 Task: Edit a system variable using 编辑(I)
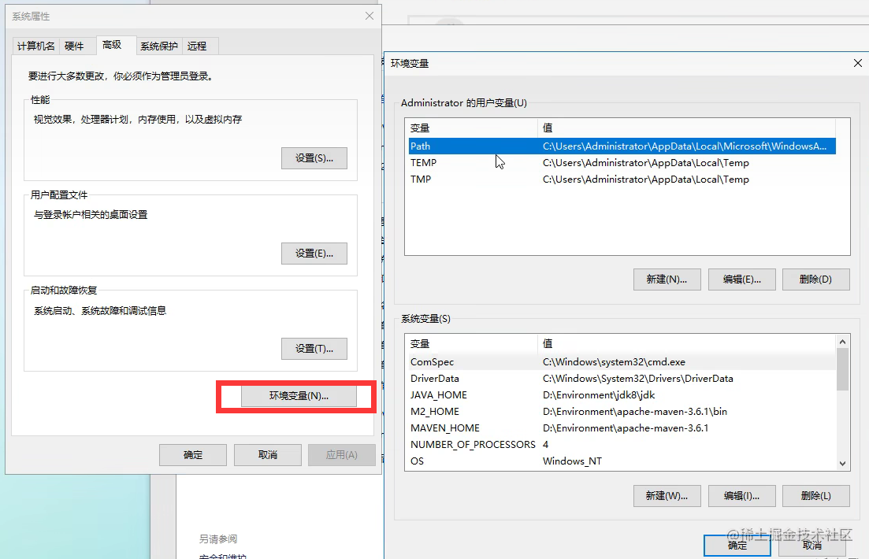coord(741,496)
